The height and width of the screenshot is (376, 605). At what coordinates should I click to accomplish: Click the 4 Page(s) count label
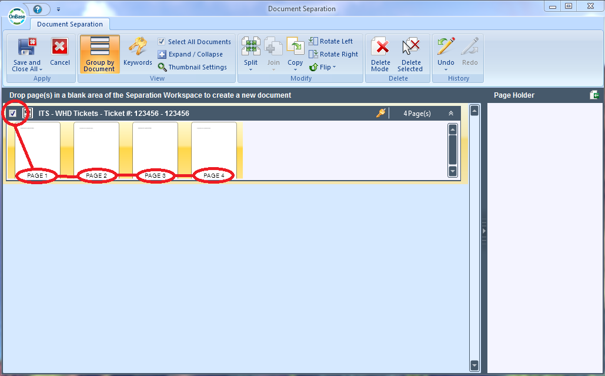click(417, 114)
